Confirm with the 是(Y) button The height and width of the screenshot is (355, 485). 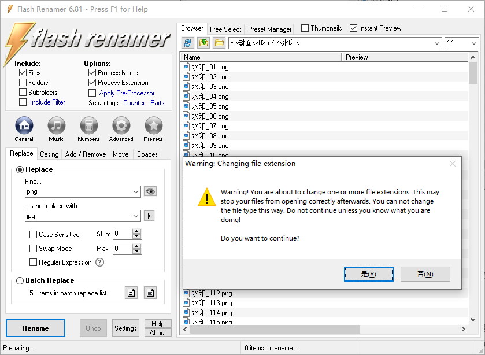(369, 274)
